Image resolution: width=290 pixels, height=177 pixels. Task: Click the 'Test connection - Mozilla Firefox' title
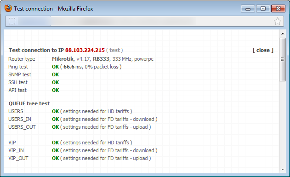(53, 9)
